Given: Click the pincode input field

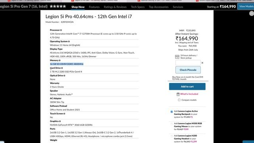Looking at the screenshot, I should coord(188,63).
